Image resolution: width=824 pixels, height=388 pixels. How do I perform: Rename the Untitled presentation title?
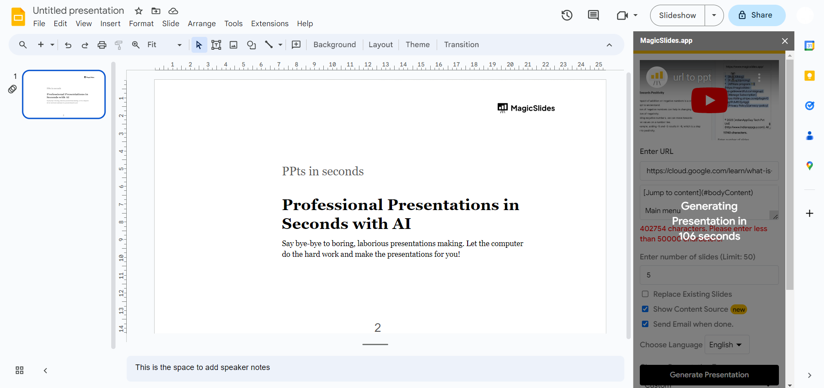[79, 11]
